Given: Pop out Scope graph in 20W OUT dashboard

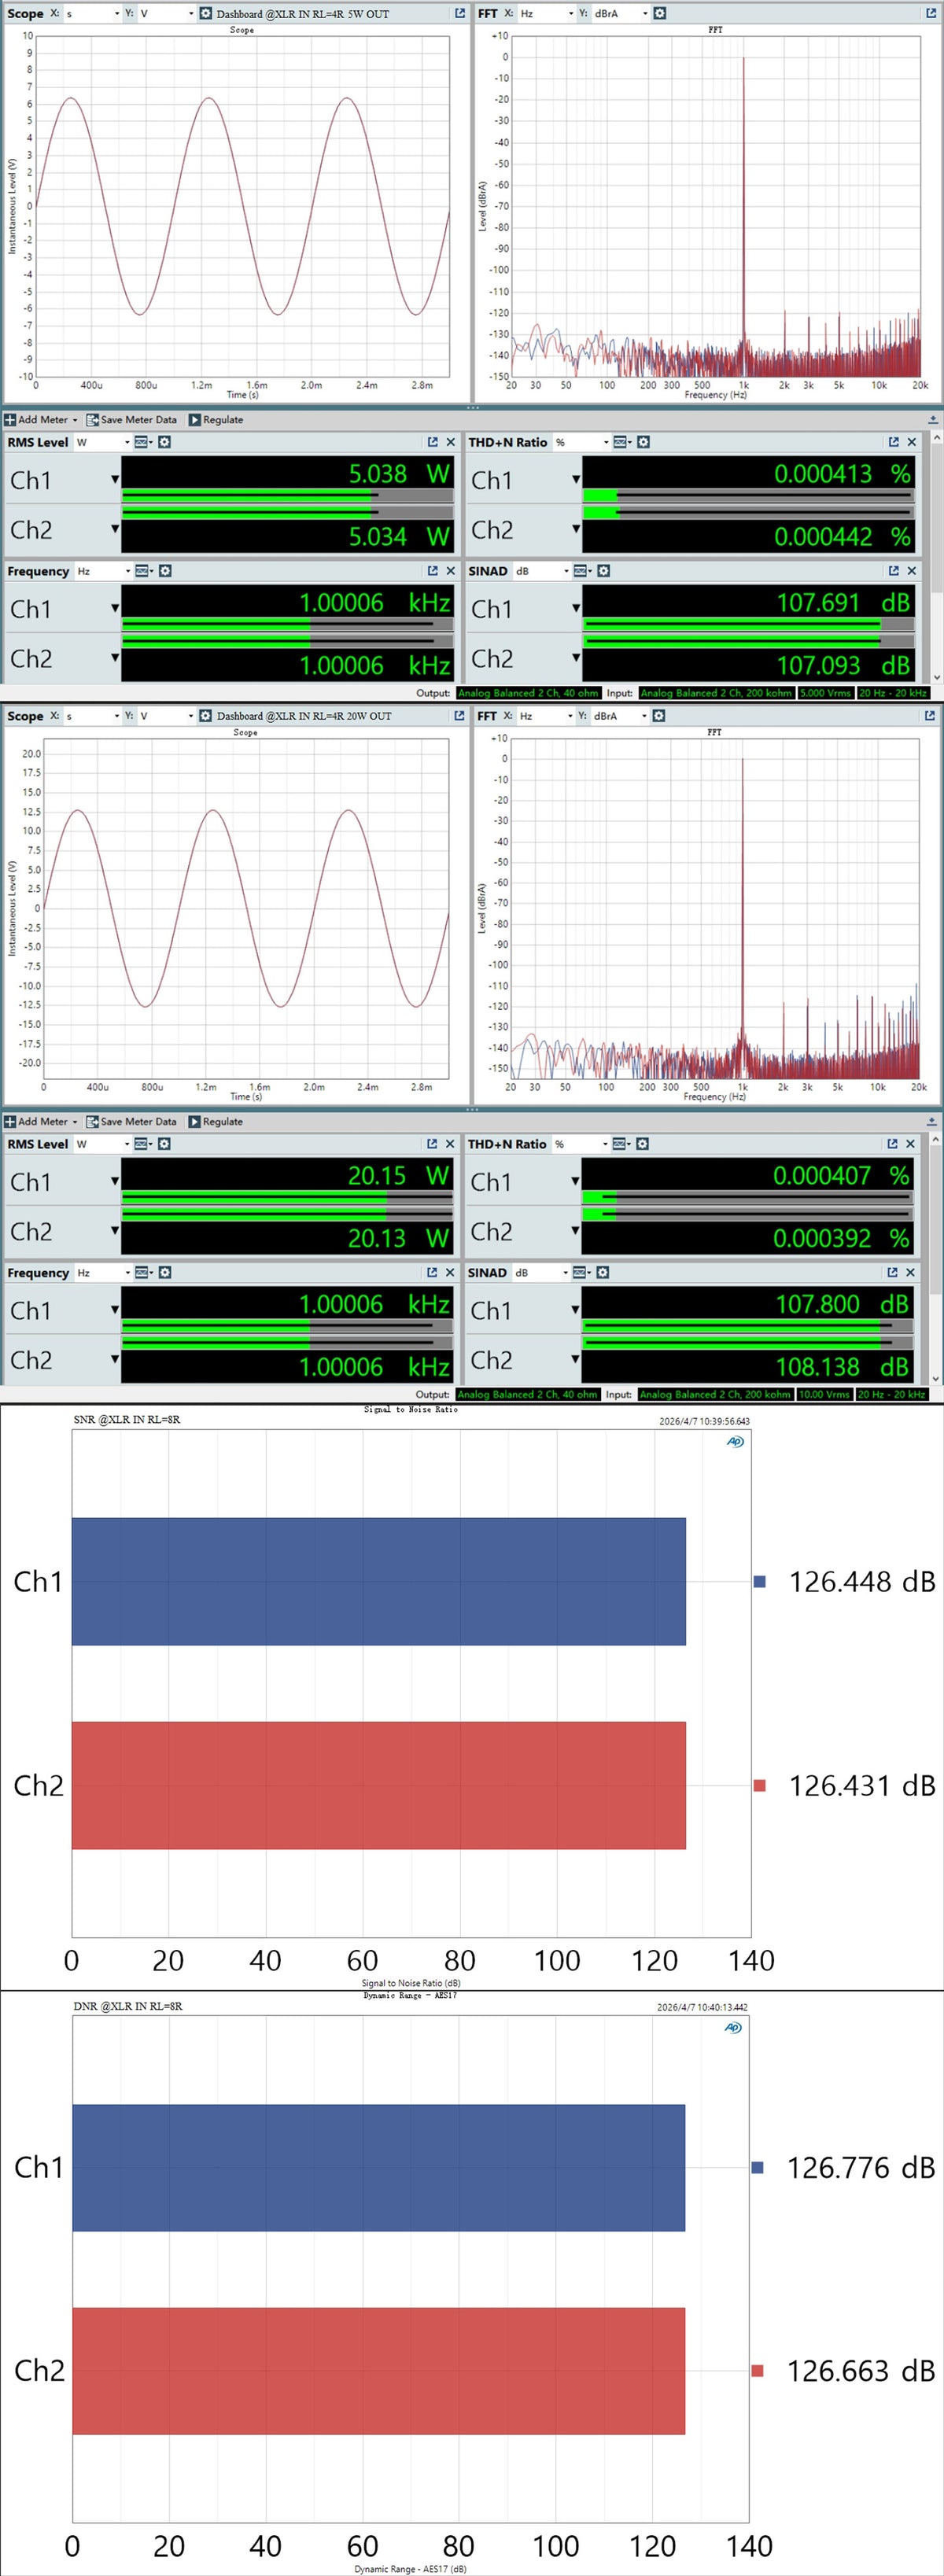Looking at the screenshot, I should click(x=459, y=716).
